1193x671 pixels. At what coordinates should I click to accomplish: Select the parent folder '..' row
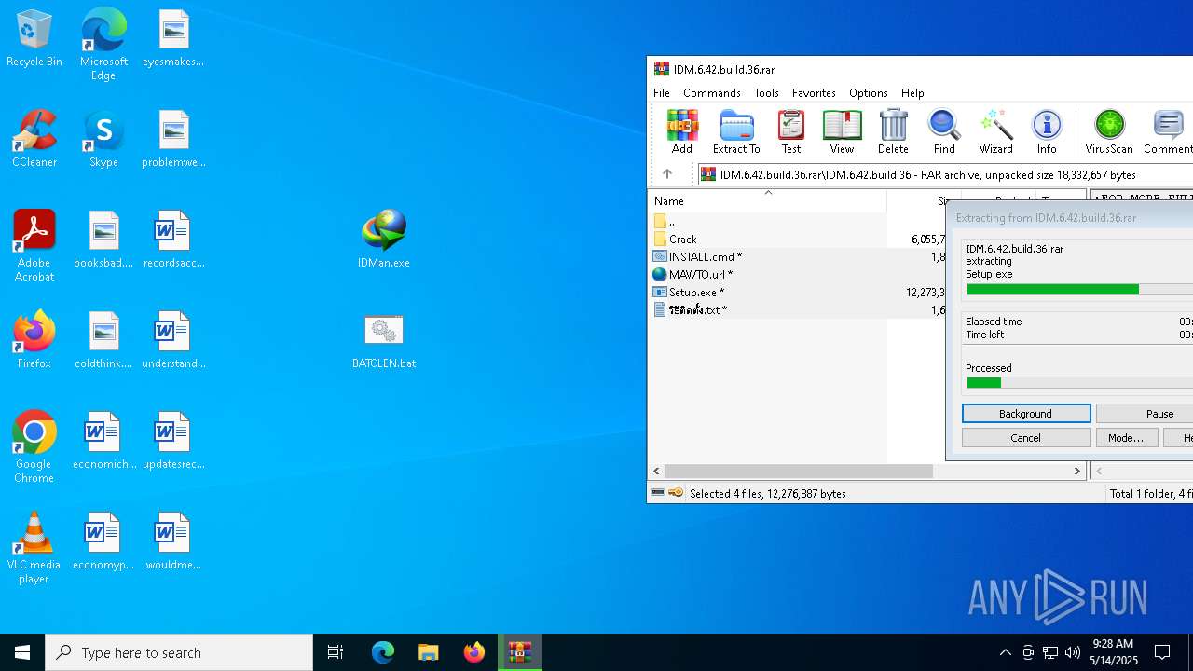(797, 222)
